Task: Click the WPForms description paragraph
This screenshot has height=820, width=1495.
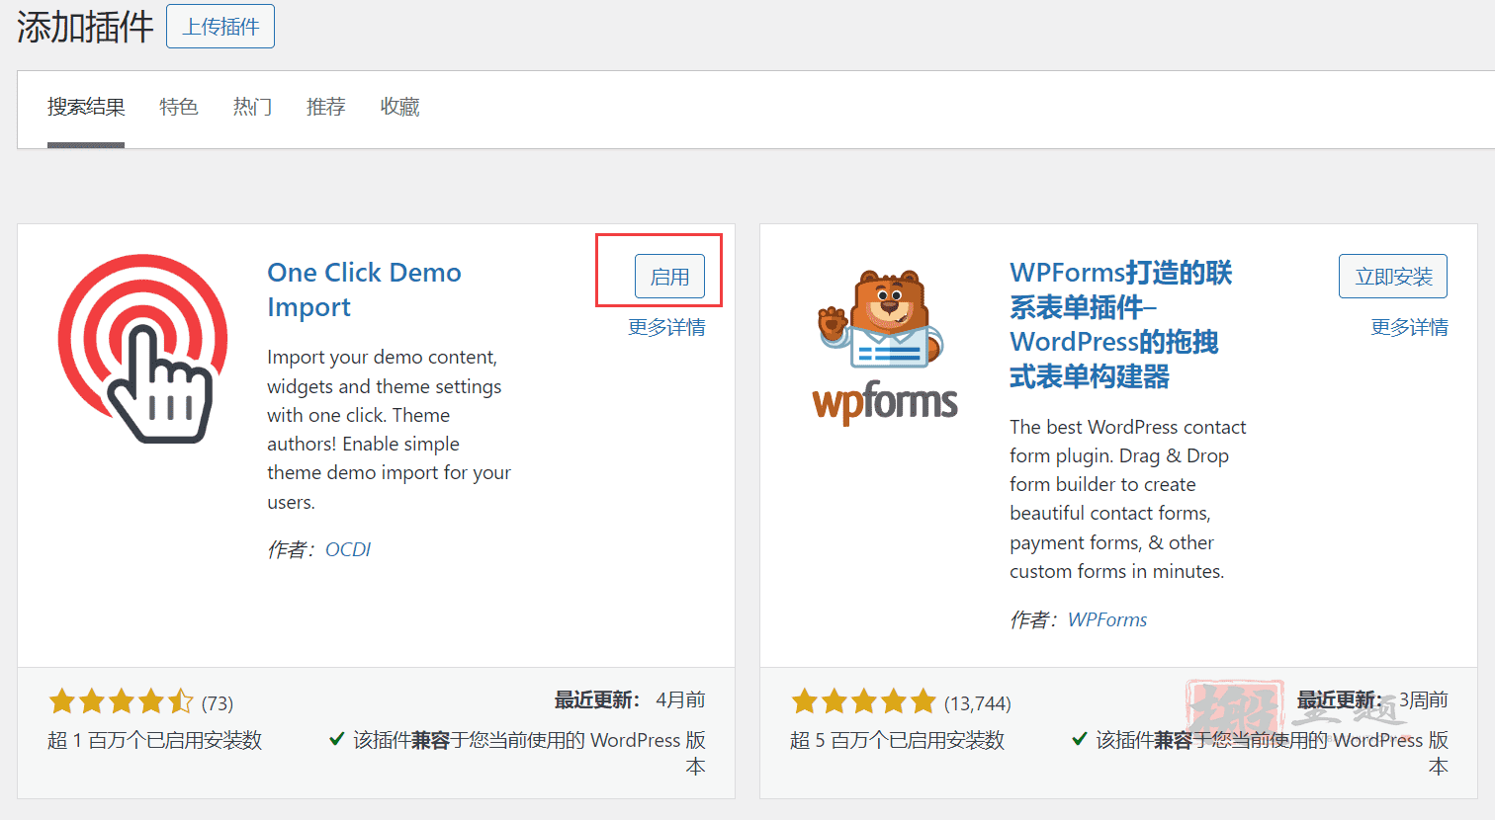Action: [x=1128, y=499]
